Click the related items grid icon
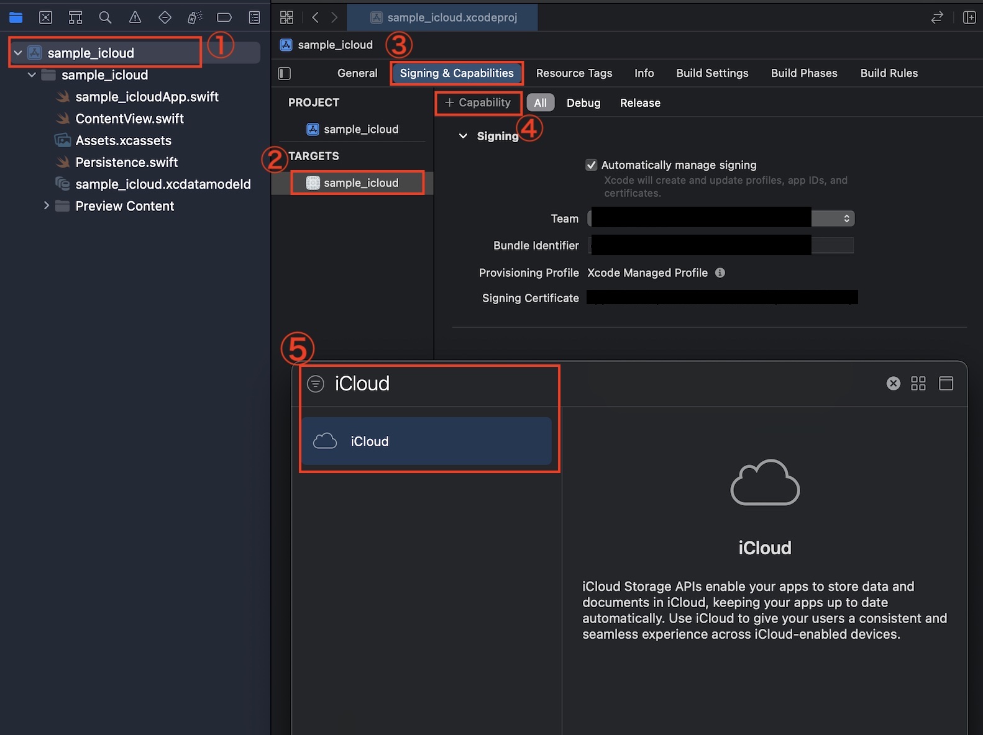 pyautogui.click(x=286, y=17)
